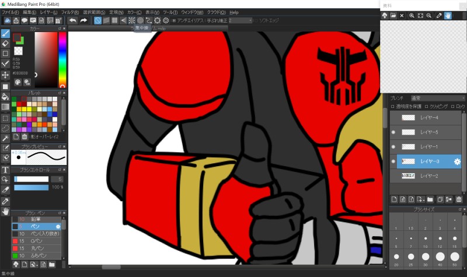Open snap settings gear in toolbar
Viewport: 467px width, 277px height.
coord(166,20)
